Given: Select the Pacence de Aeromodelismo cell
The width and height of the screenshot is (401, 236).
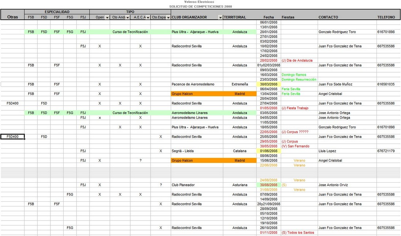Looking at the screenshot, I should (197, 84).
